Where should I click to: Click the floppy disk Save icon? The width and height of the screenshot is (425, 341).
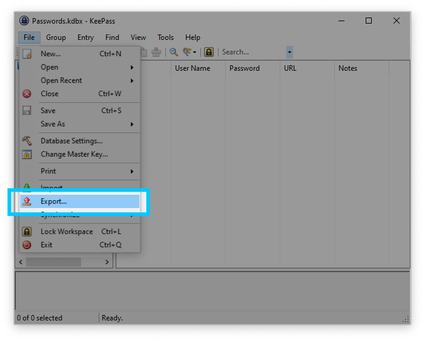pyautogui.click(x=27, y=111)
